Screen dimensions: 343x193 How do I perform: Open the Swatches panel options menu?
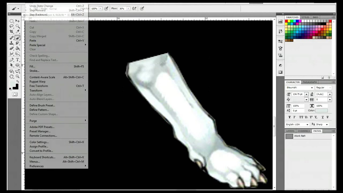coord(333,17)
